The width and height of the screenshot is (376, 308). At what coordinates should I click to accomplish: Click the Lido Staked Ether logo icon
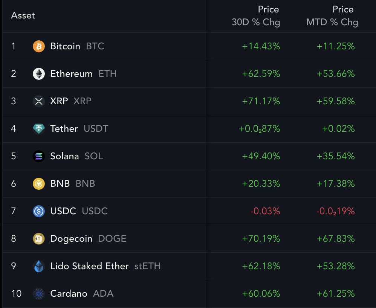(x=39, y=266)
